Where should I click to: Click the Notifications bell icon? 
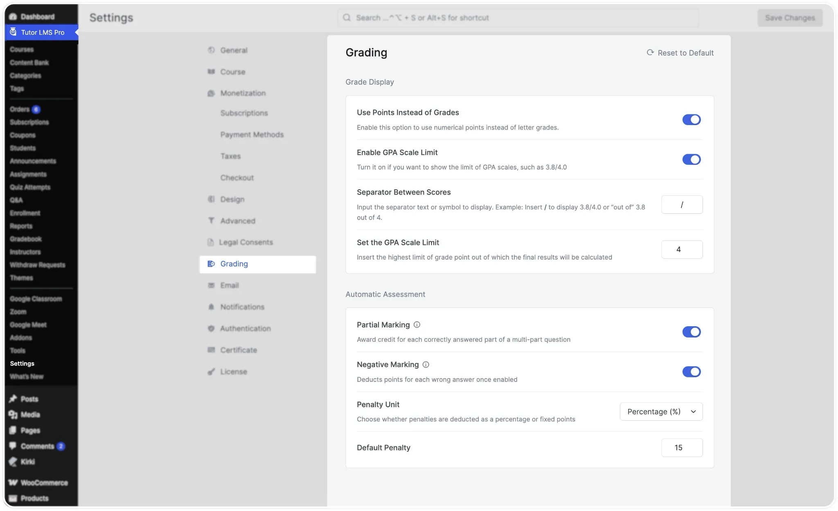click(211, 307)
